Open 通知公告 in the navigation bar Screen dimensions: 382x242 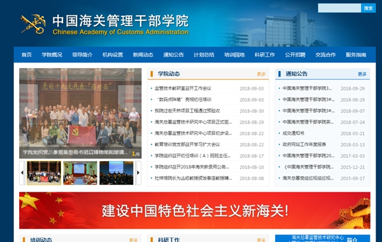pos(173,55)
